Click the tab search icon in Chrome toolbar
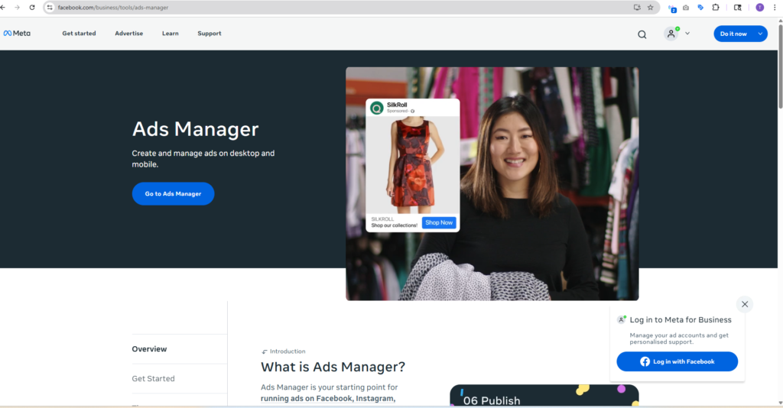 (x=738, y=8)
